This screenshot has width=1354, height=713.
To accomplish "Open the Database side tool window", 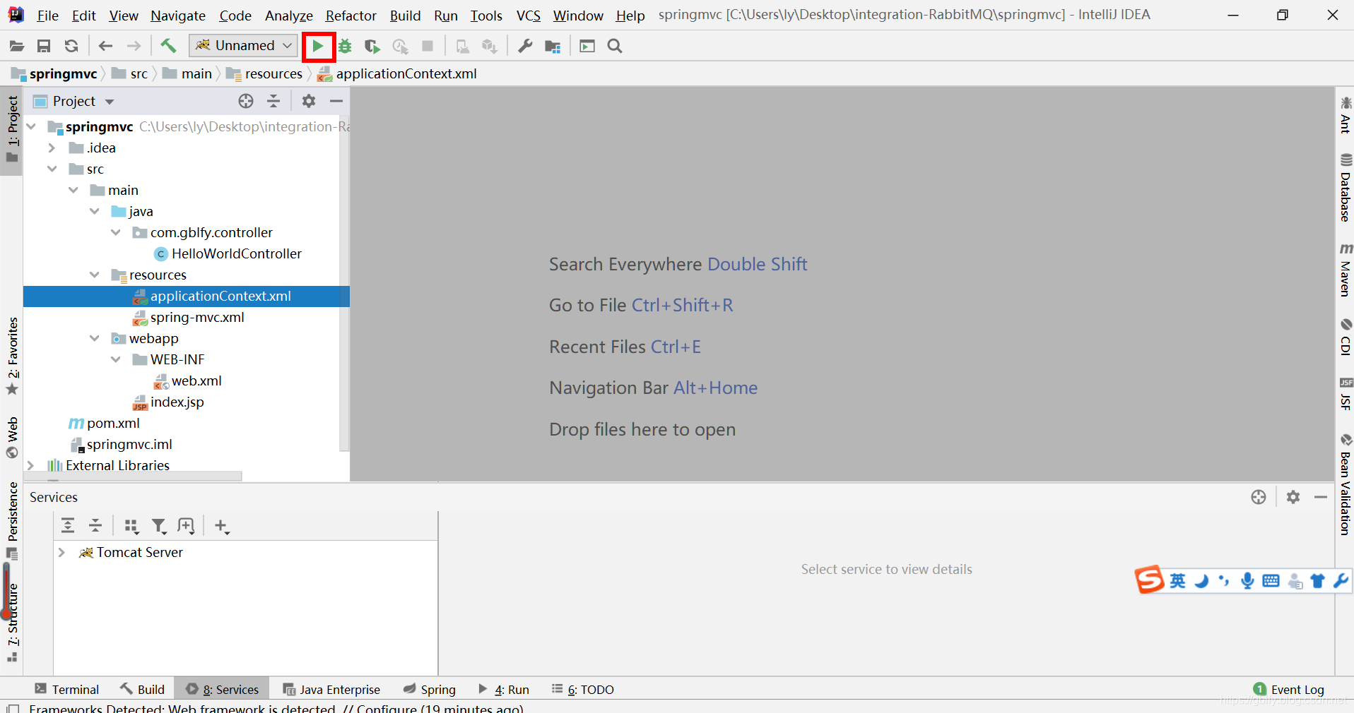I will (1345, 187).
